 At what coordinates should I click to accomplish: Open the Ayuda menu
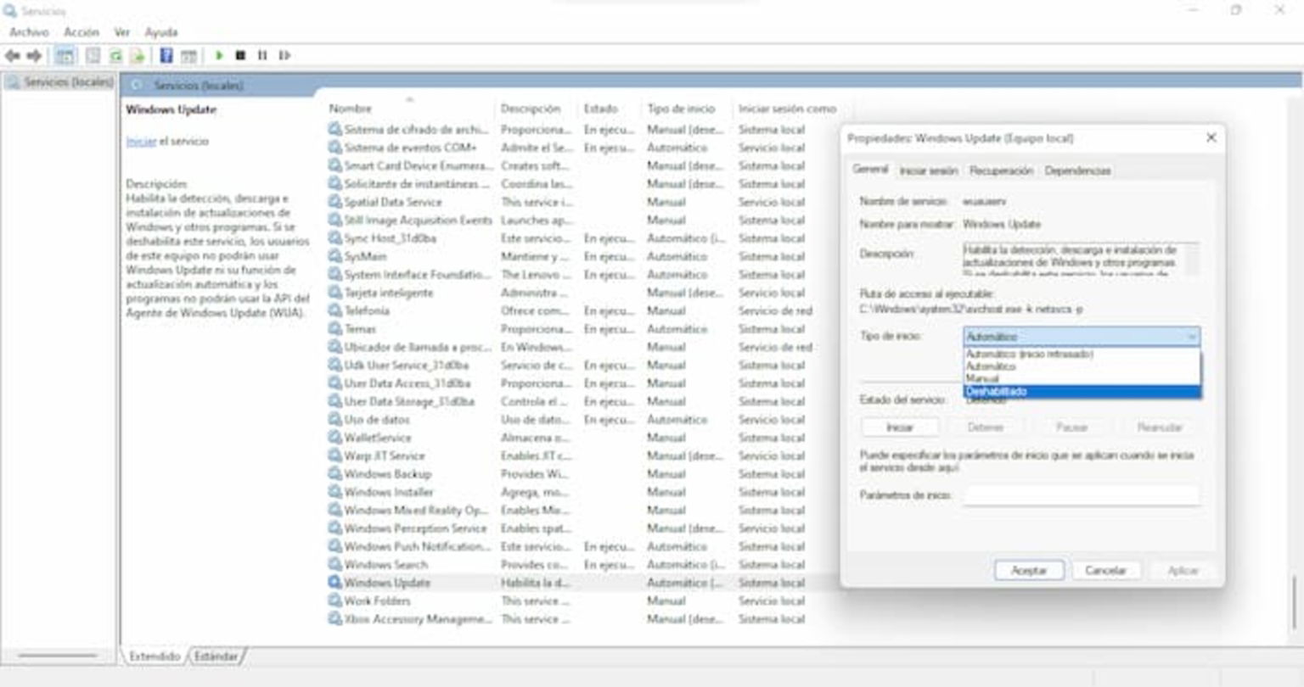click(x=161, y=32)
